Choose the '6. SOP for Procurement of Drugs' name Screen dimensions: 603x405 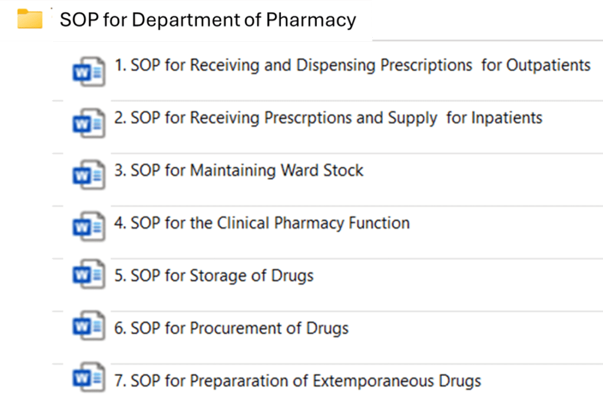pyautogui.click(x=231, y=328)
